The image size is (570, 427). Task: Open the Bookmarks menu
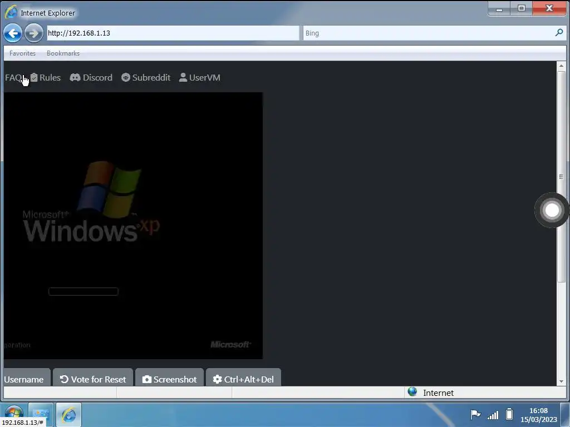63,53
